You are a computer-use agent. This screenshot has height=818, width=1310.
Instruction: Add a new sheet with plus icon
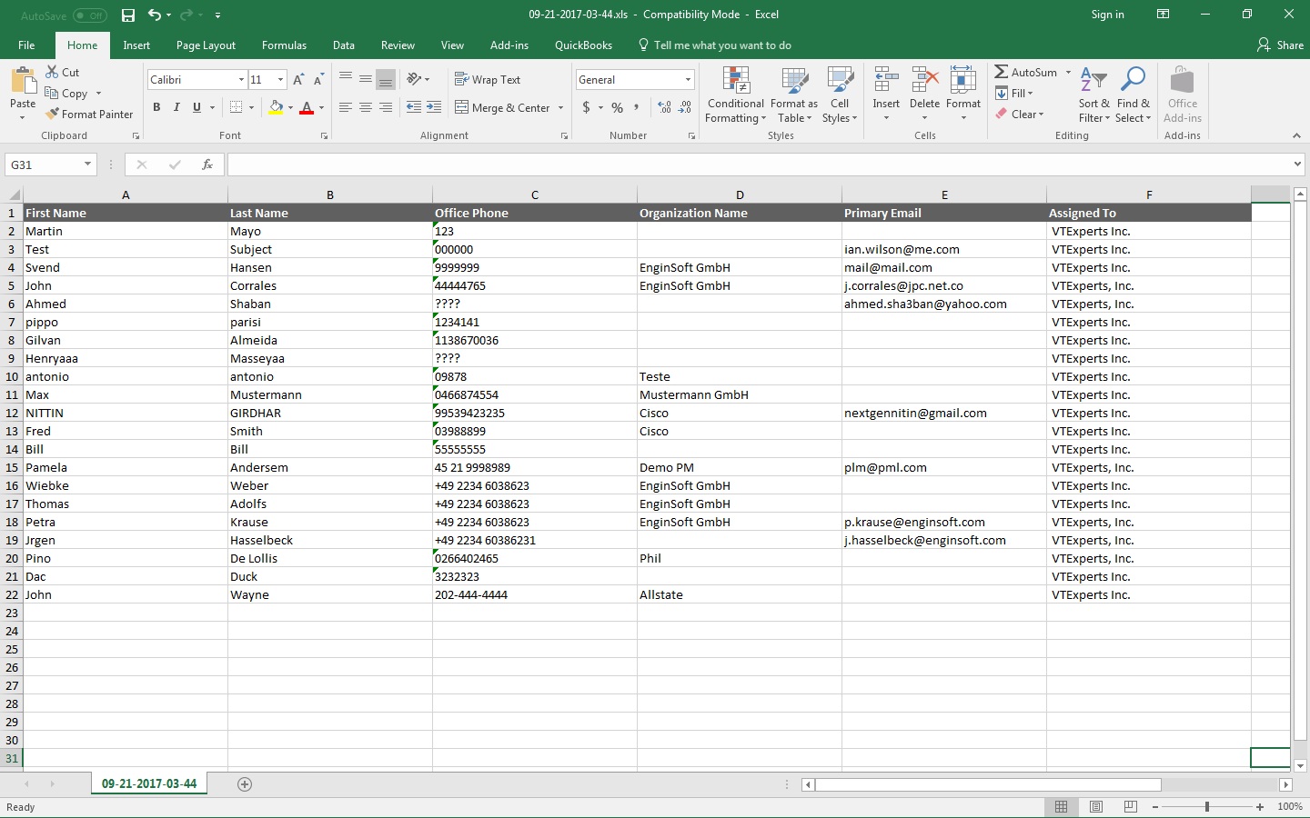[245, 784]
